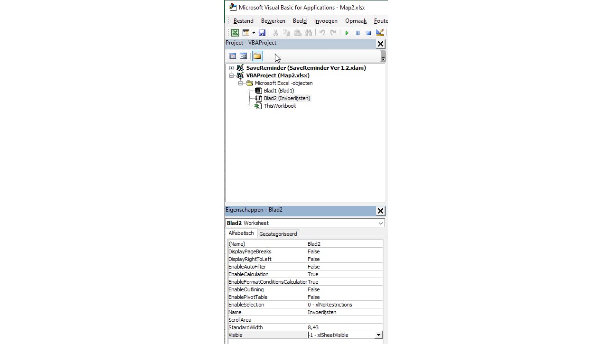Click the (Name) value field Blad2

click(345, 244)
